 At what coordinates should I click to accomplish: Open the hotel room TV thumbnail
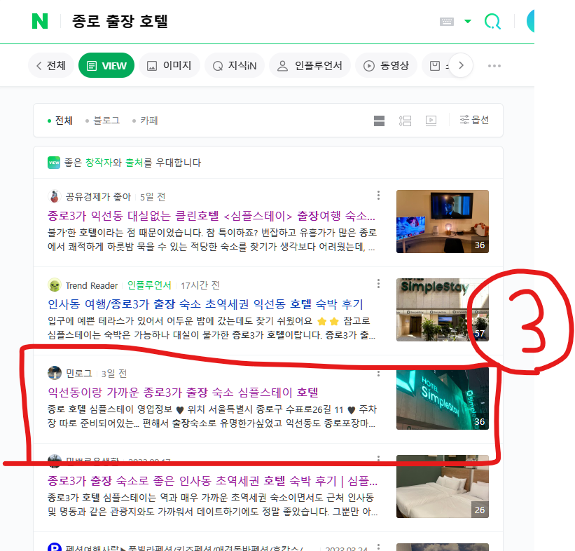[442, 222]
